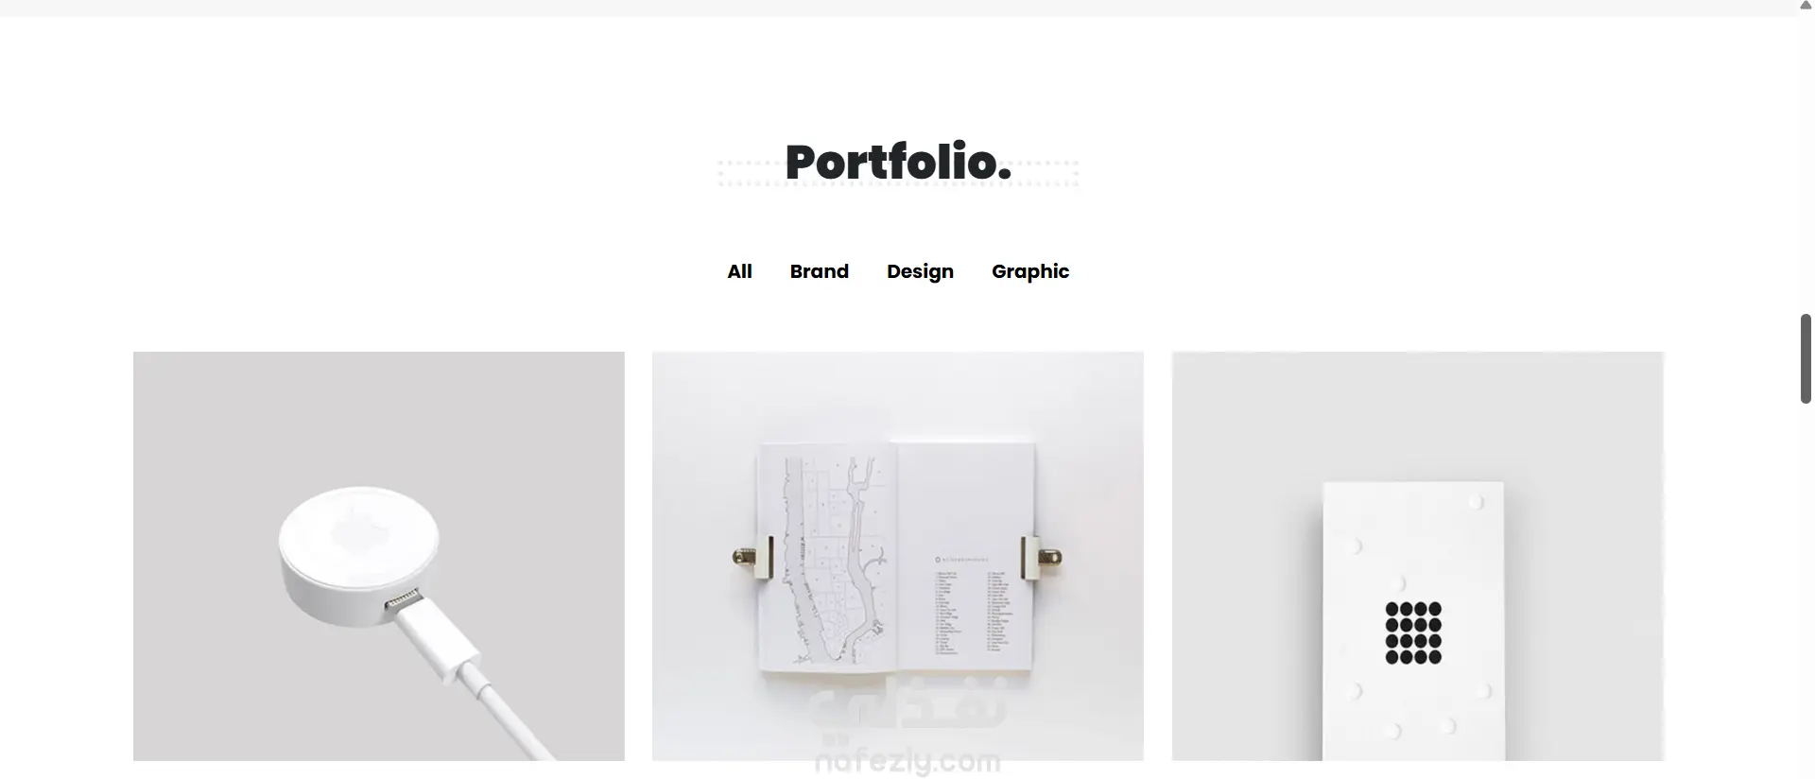Open the white wireless charger portfolio item
The width and height of the screenshot is (1815, 779).
pyautogui.click(x=378, y=556)
